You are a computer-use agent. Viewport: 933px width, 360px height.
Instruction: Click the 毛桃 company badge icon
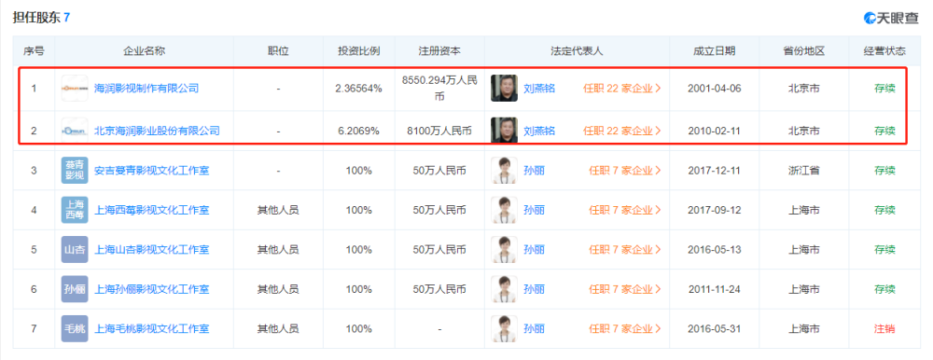75,328
